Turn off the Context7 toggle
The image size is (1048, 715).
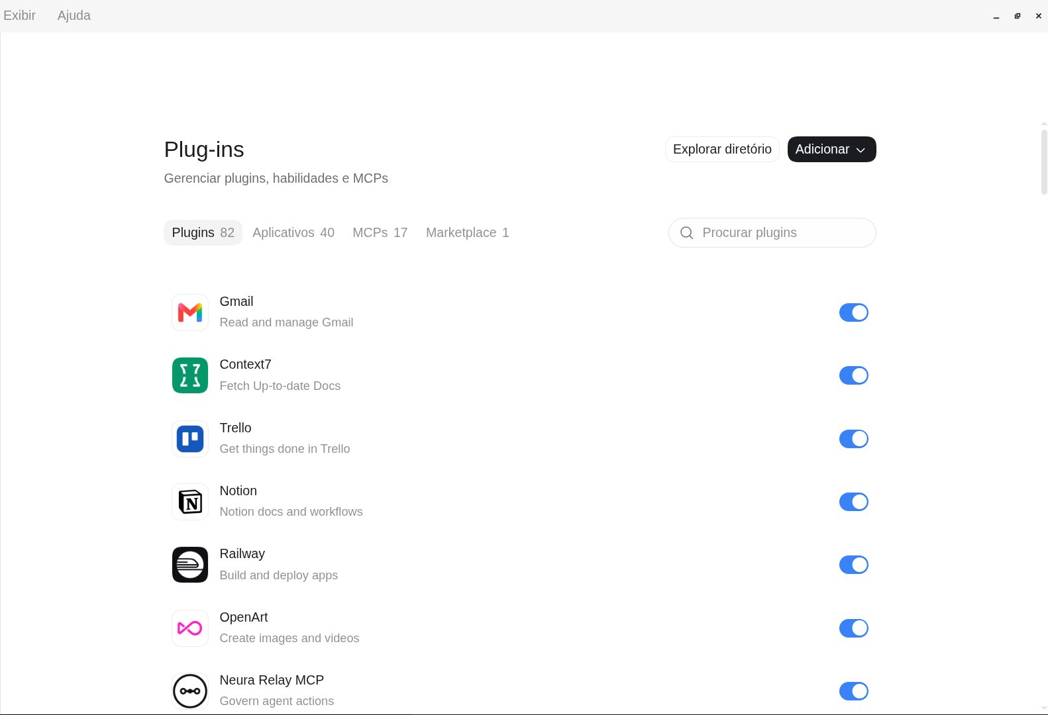(853, 375)
